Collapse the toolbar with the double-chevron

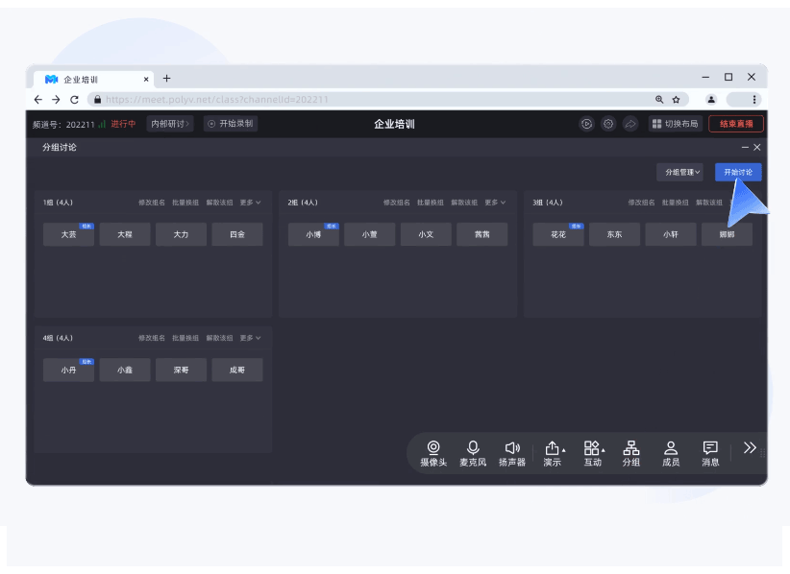pos(750,446)
